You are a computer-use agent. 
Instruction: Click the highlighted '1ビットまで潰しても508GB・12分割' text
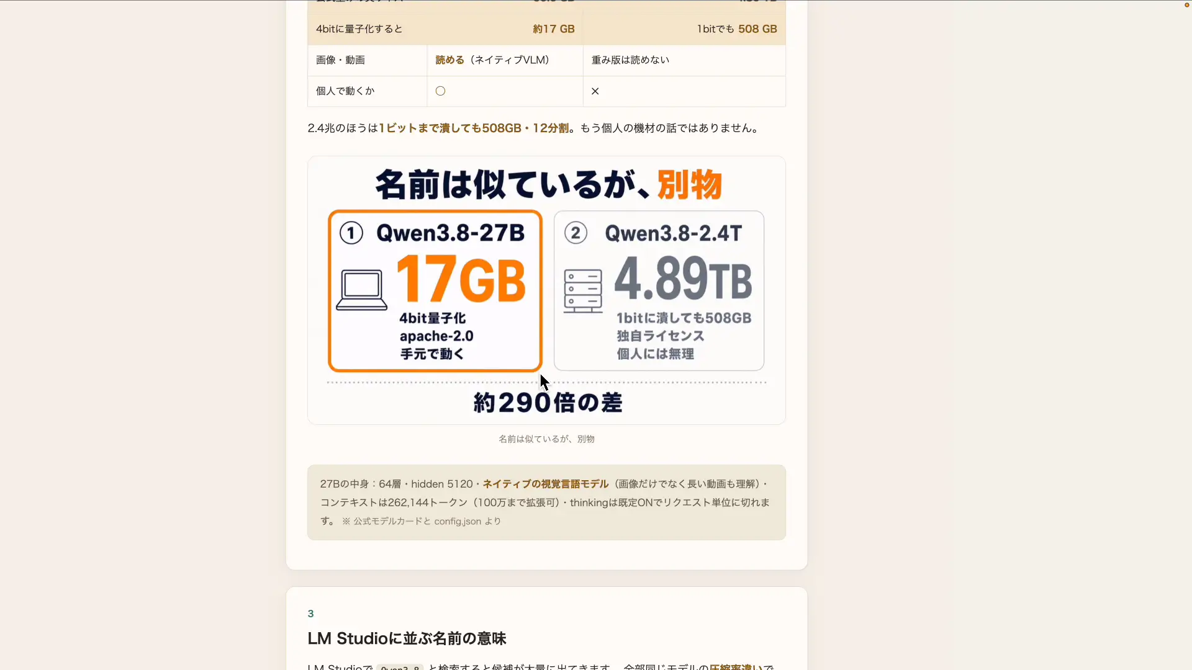(474, 128)
